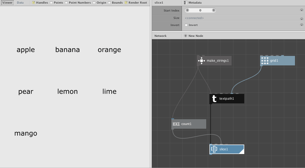This screenshot has width=305, height=168.
Task: Click the grid1 node grid icon
Action: (x=265, y=61)
